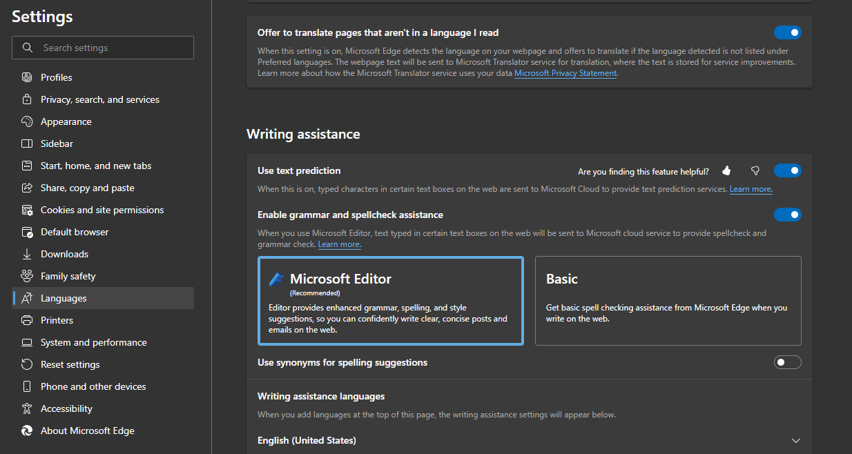Select the Microsoft Editor option card

(391, 301)
